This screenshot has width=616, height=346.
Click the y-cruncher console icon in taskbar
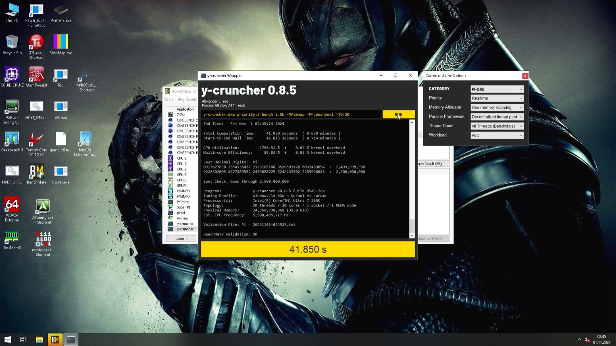pos(71,339)
